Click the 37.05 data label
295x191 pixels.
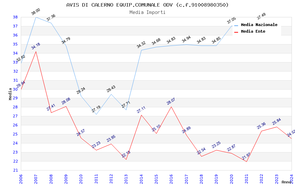[231, 20]
